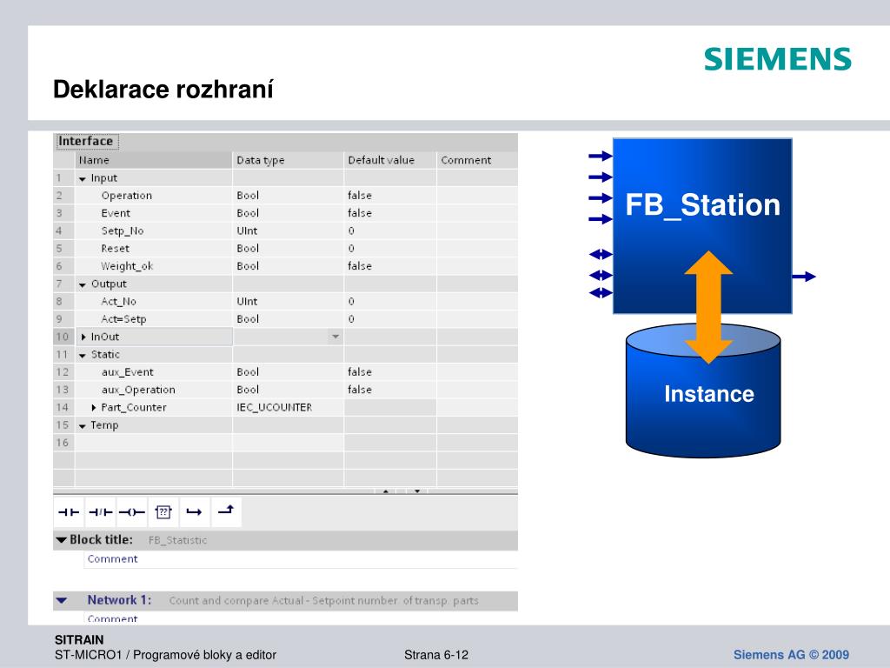This screenshot has width=890, height=668.
Task: Click the Siemens logo
Action: tap(778, 59)
